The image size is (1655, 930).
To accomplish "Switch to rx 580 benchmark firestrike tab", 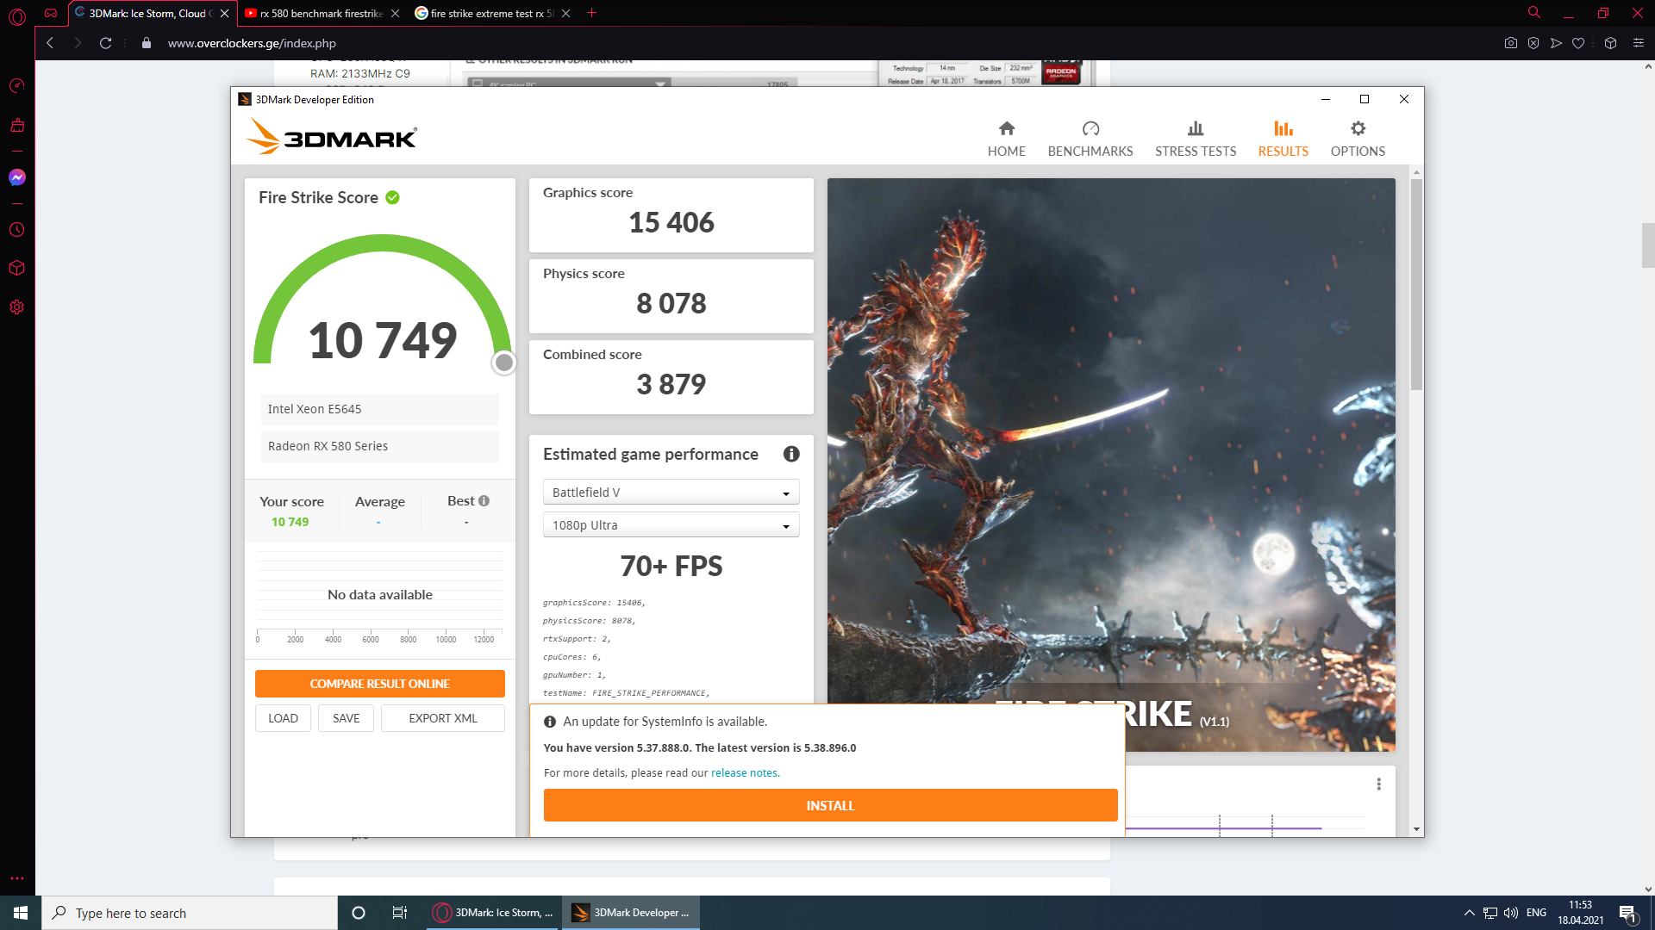I will 321,13.
